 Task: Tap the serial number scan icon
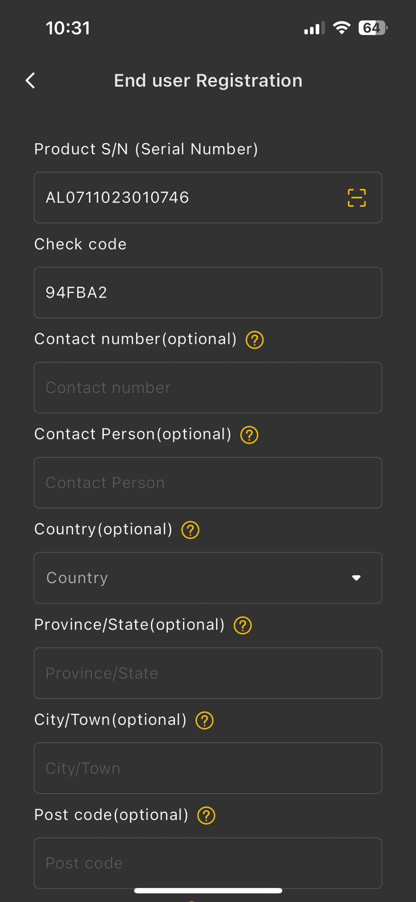356,198
